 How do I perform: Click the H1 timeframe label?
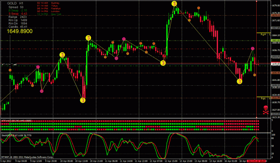click(x=21, y=3)
